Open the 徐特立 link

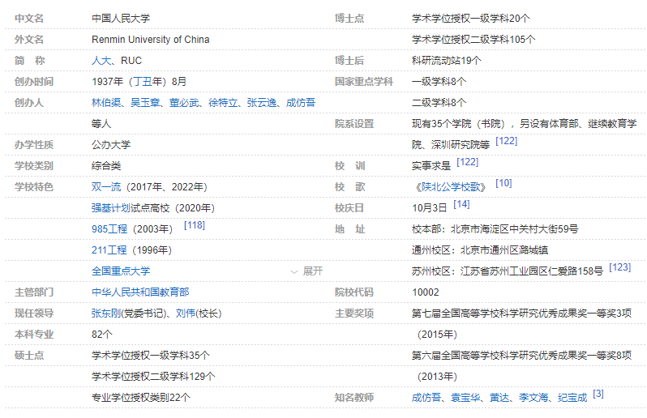coord(223,103)
